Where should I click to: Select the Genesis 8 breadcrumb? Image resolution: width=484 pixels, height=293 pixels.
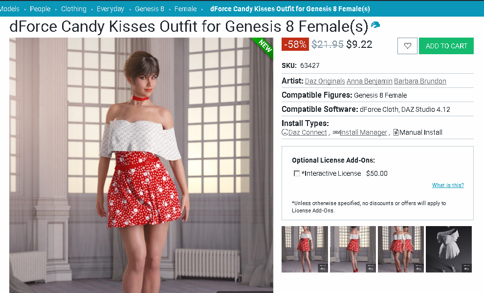pyautogui.click(x=150, y=9)
